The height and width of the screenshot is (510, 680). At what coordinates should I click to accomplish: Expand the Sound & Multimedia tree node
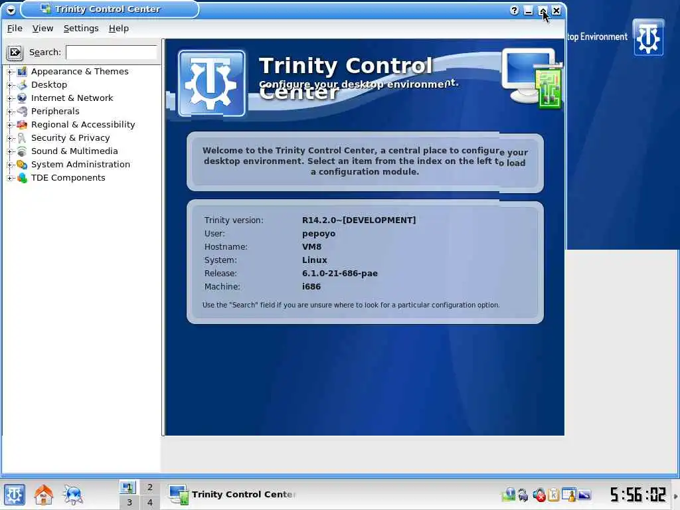tap(9, 151)
